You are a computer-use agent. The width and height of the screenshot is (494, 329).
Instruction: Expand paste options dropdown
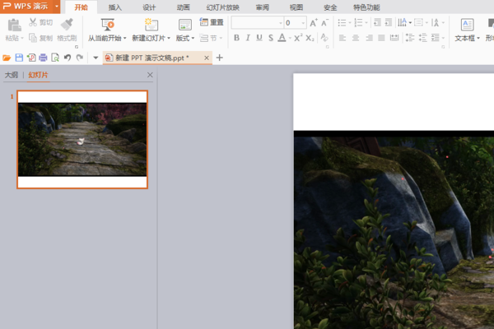[x=22, y=39]
